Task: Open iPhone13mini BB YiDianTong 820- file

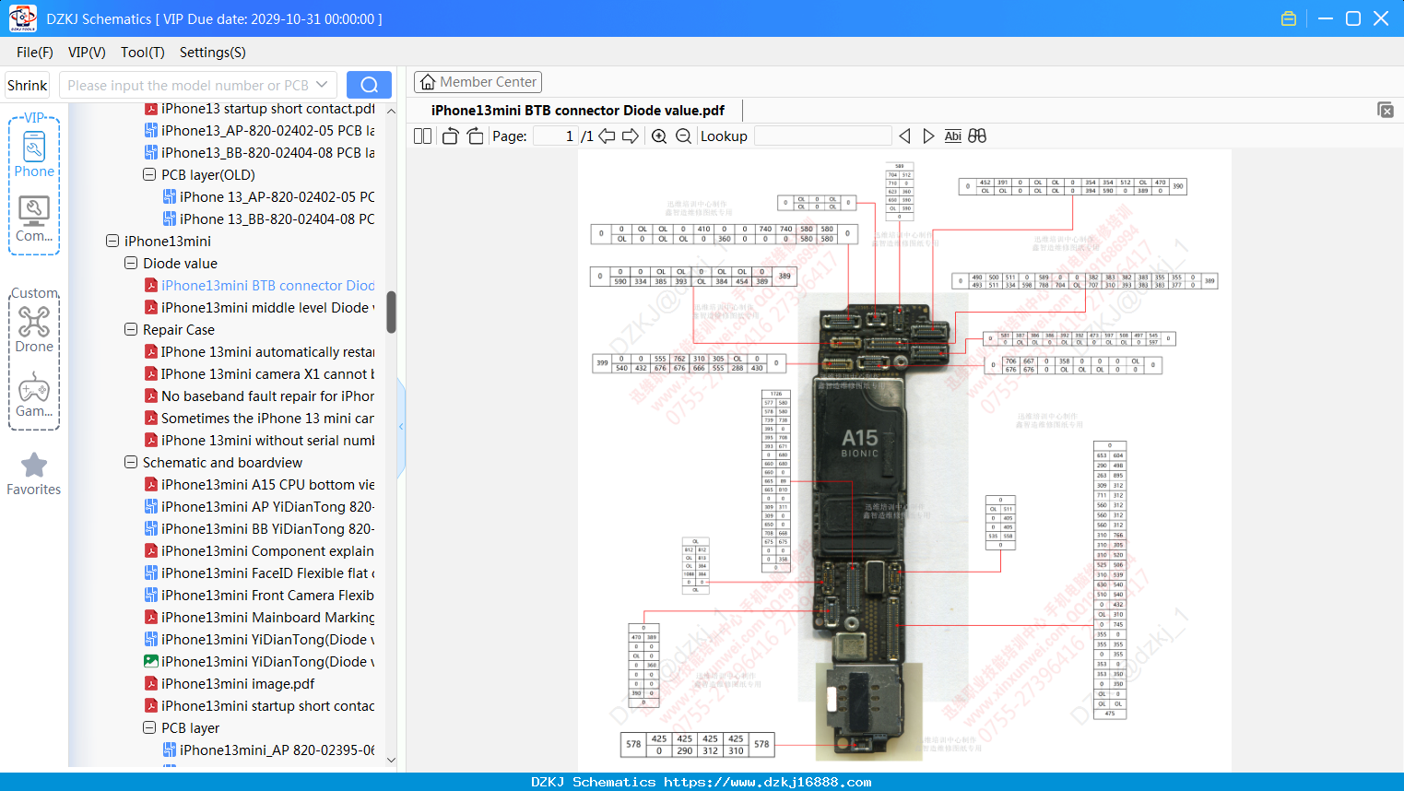Action: coord(267,528)
